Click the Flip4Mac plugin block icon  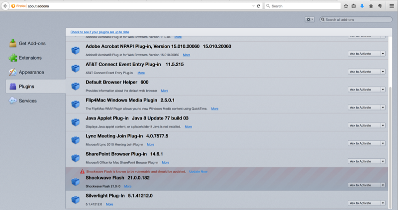[x=76, y=105]
